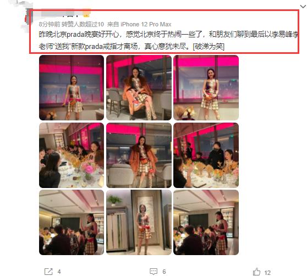Screen dimensions: 307x276
Task: Expand post options chevron at top right
Action: tap(303, 7)
